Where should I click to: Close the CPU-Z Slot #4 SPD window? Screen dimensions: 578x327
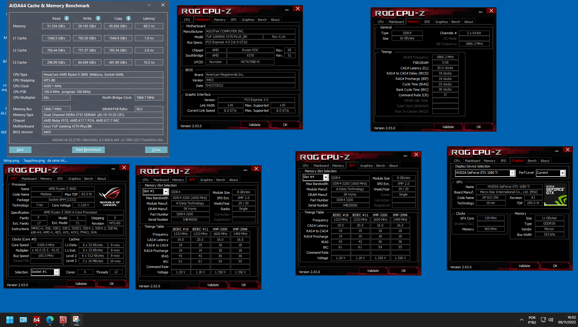point(416,155)
